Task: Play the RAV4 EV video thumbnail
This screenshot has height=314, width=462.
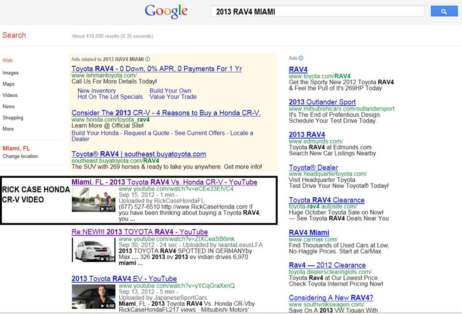Action: click(x=94, y=297)
